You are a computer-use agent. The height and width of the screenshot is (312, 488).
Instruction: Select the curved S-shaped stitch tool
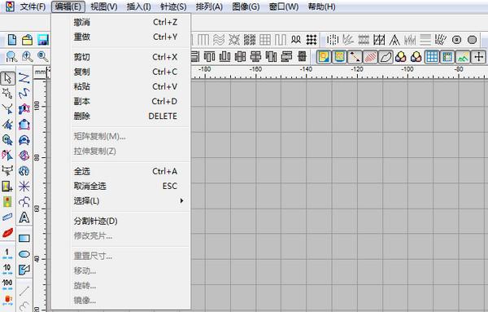24,93
